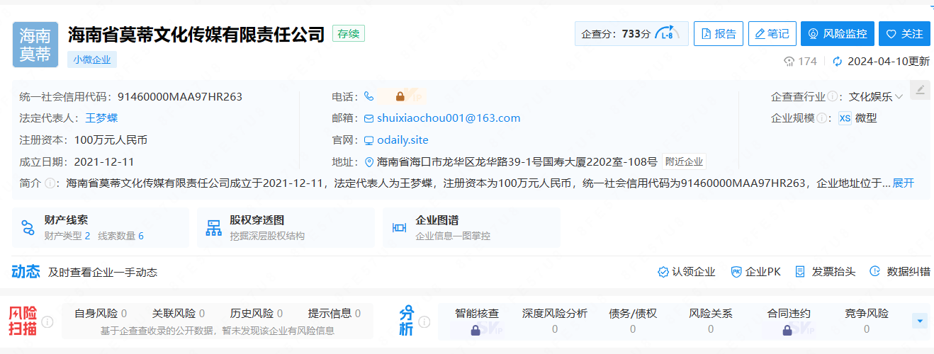Click the 附近企业 button

[684, 161]
